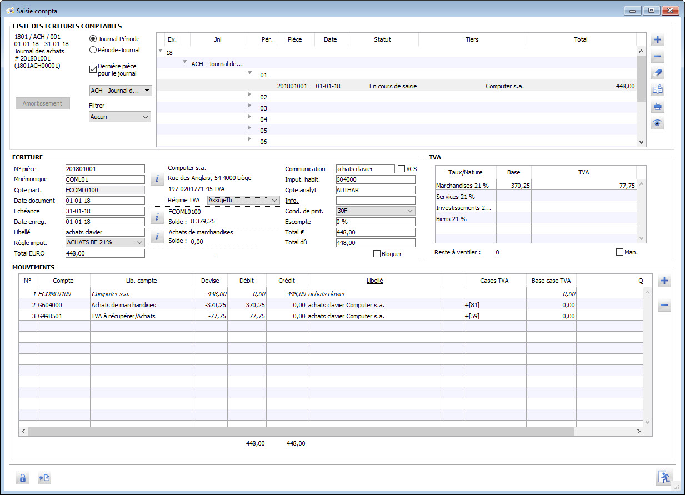Add a new movement line with plus icon
This screenshot has height=495, width=685.
(x=664, y=281)
